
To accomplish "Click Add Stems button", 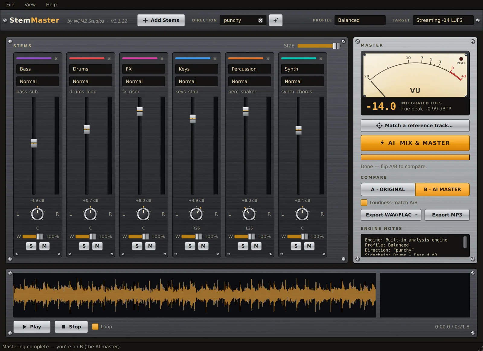I will pos(161,20).
